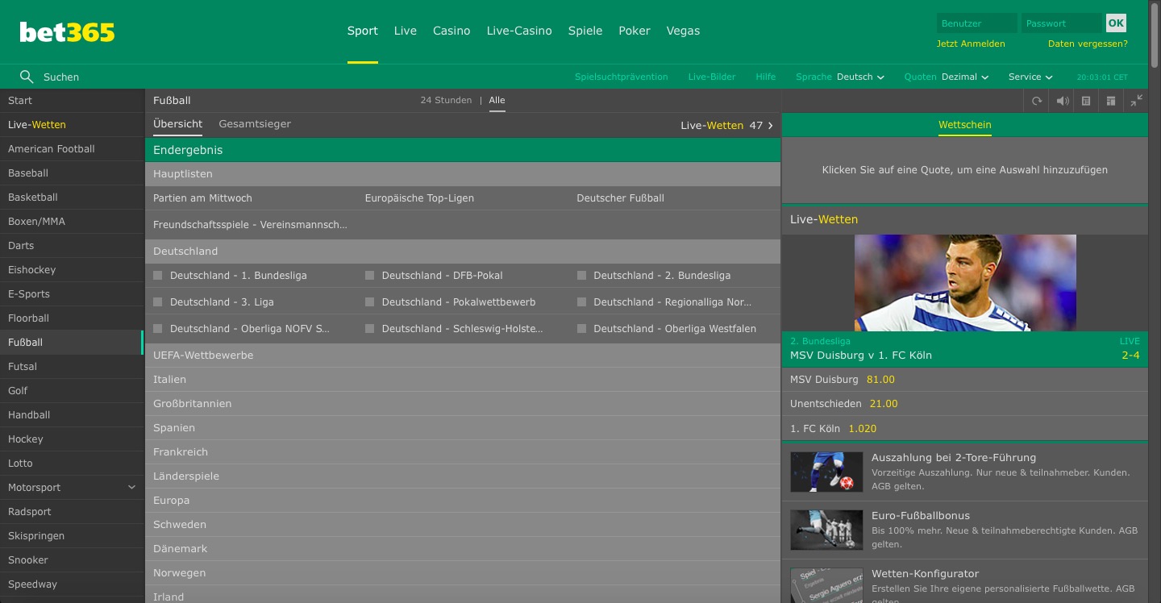Image resolution: width=1161 pixels, height=603 pixels.
Task: Pick 1. FC Köln odds 1.020
Action: (x=863, y=429)
